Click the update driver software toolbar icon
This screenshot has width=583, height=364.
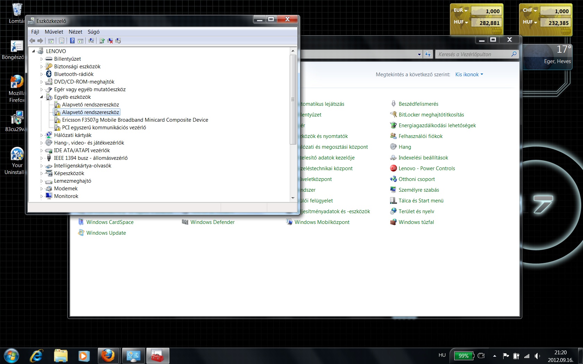pyautogui.click(x=102, y=41)
